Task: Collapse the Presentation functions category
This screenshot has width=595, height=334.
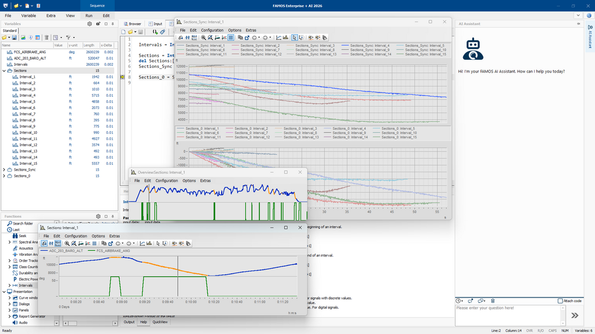Action: (x=5, y=292)
